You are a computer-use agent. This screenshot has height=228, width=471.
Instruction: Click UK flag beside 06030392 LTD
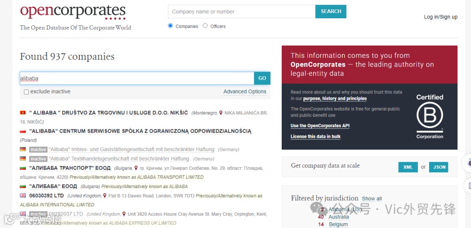(23, 196)
